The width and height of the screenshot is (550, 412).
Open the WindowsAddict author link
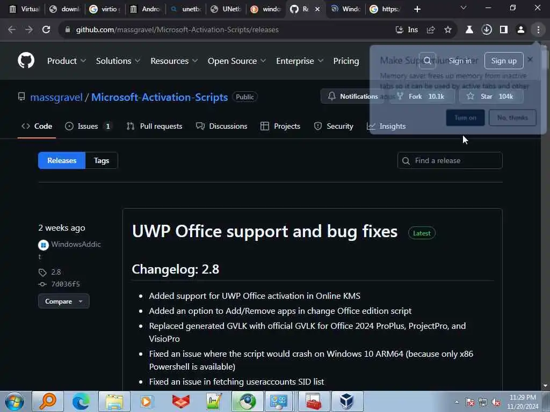pos(69,244)
